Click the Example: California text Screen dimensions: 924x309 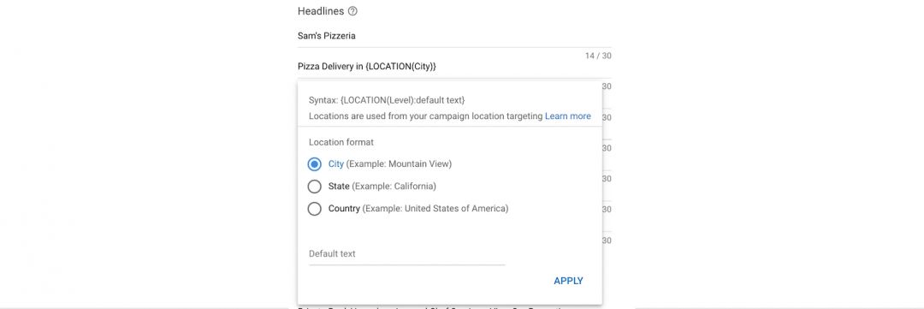point(394,187)
